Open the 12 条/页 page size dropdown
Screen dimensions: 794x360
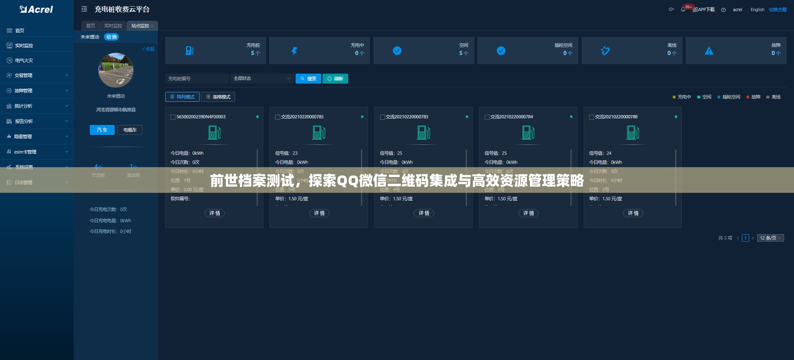770,238
